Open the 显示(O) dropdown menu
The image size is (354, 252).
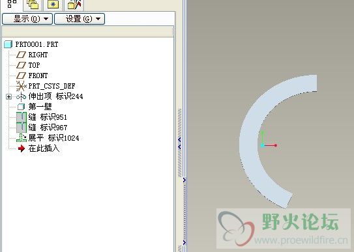(27, 19)
